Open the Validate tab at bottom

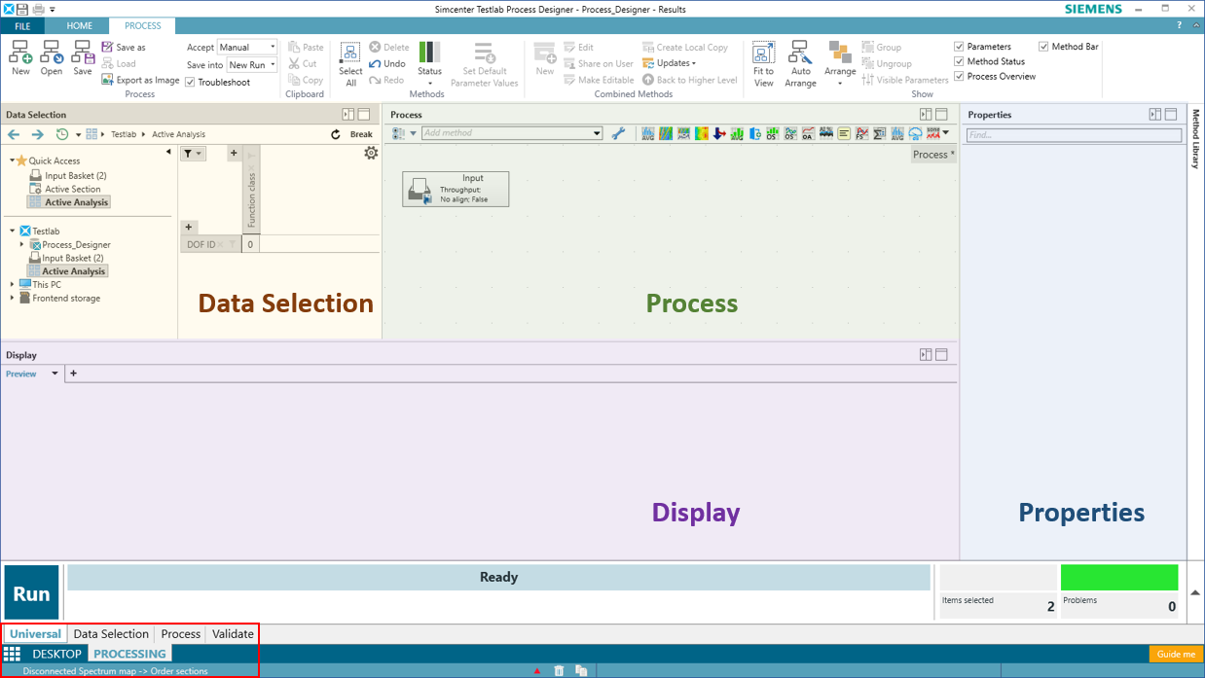pos(233,634)
